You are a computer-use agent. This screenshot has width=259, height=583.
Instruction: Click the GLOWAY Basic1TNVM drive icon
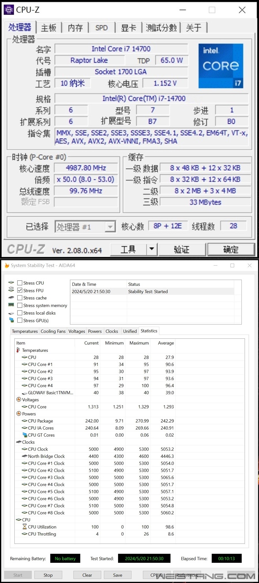click(25, 393)
